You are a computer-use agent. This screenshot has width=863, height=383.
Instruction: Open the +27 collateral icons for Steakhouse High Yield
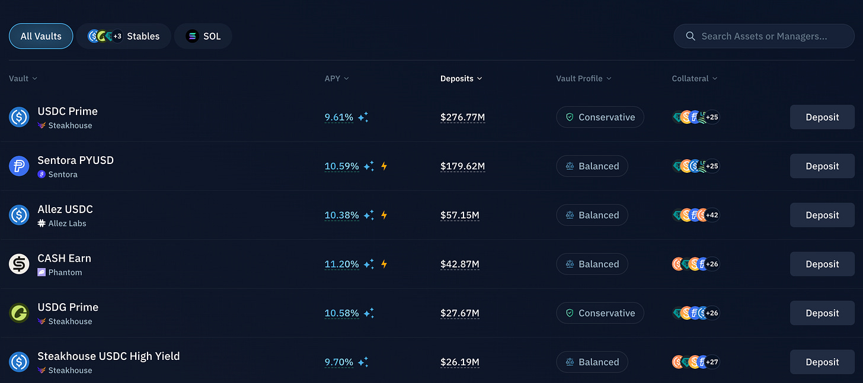coord(696,362)
